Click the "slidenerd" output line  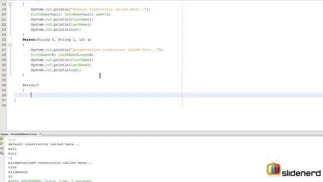pyautogui.click(x=18, y=172)
